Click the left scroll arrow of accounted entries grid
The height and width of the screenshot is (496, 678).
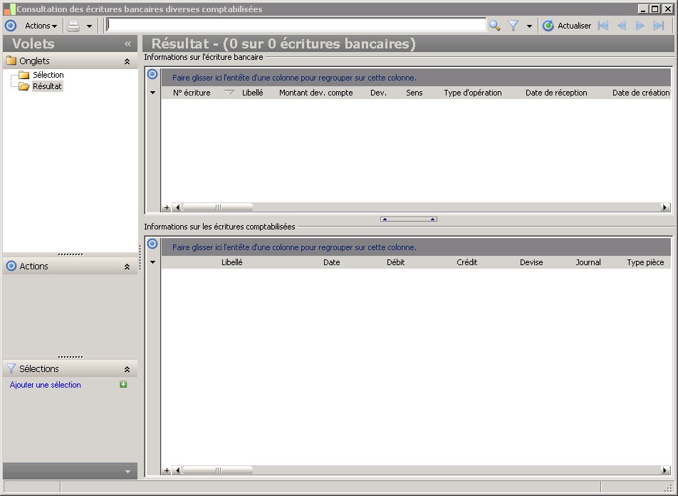coord(177,470)
